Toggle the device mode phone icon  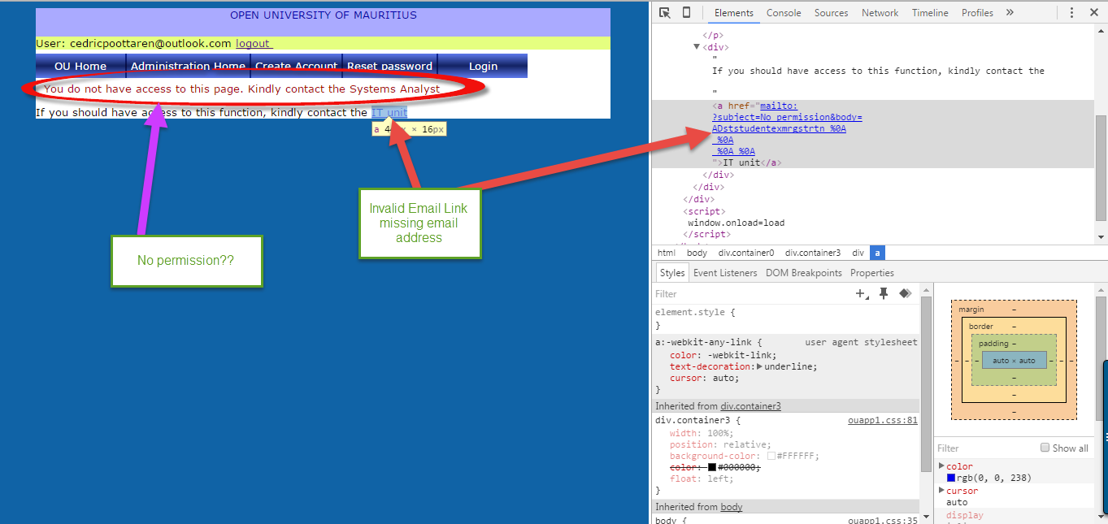(686, 12)
